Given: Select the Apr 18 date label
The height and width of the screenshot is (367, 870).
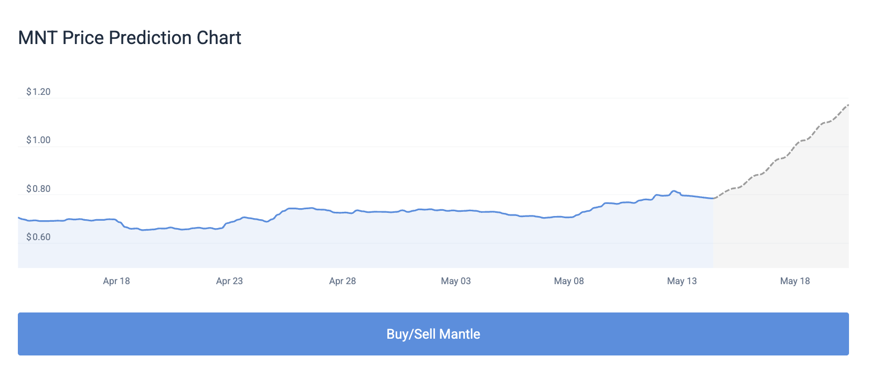Looking at the screenshot, I should click(116, 281).
